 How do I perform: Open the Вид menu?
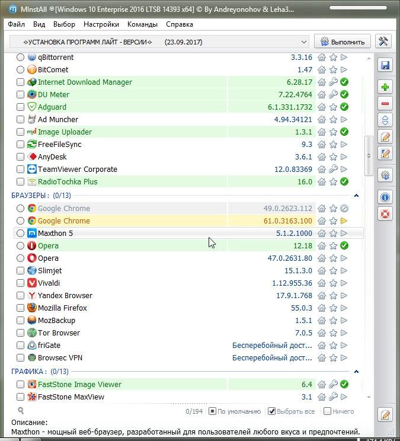click(39, 24)
